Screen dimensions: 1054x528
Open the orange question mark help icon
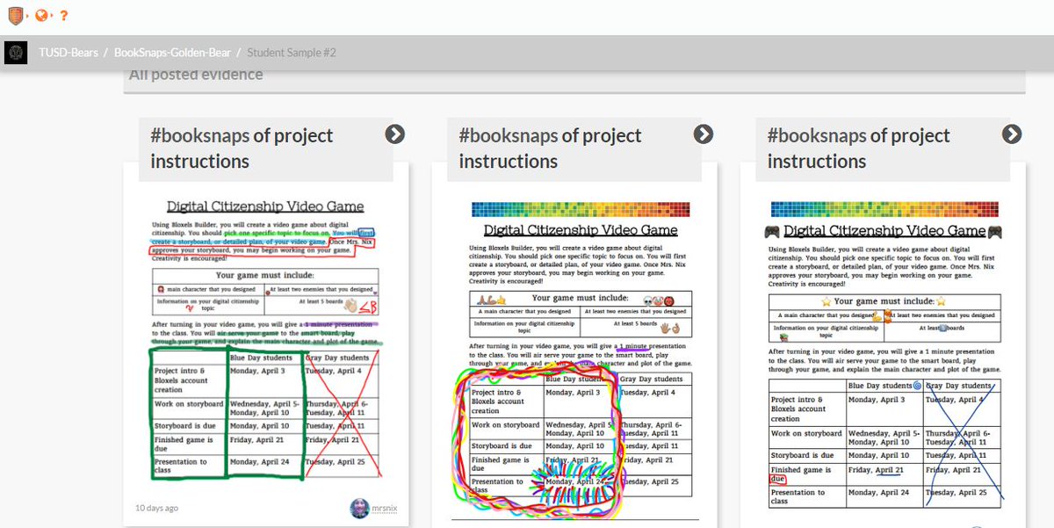[x=63, y=16]
